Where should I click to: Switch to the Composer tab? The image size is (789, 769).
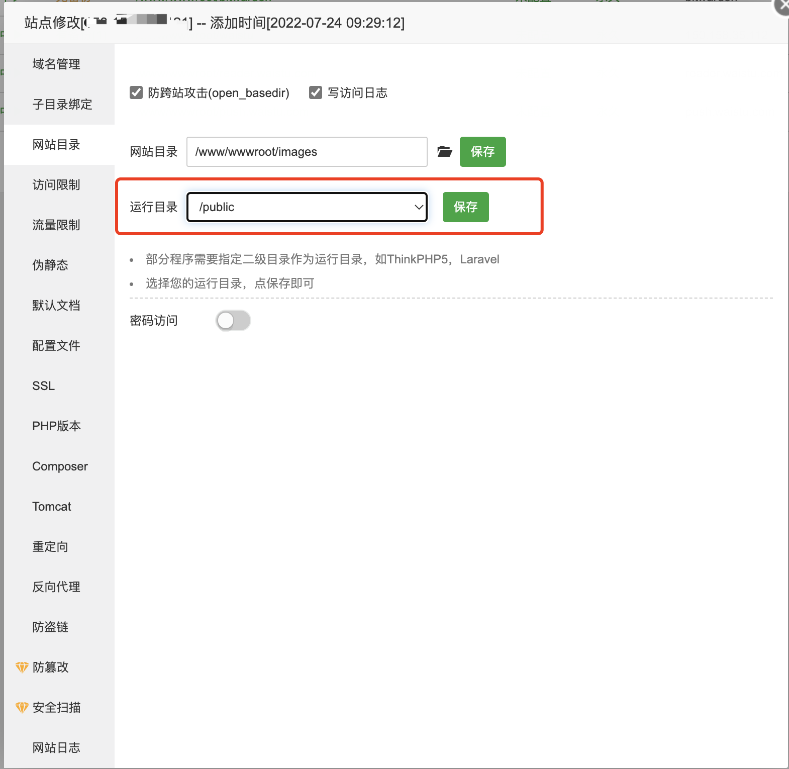[x=60, y=466]
